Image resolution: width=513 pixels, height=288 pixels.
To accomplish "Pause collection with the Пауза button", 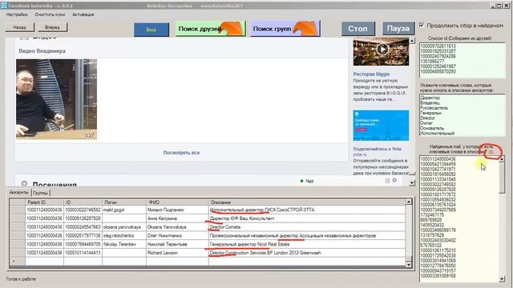I will click(x=398, y=29).
